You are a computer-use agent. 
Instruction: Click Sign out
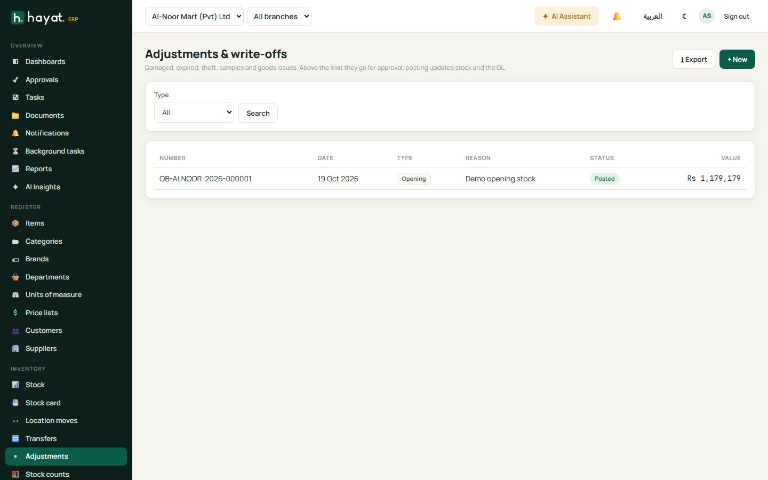coord(737,17)
